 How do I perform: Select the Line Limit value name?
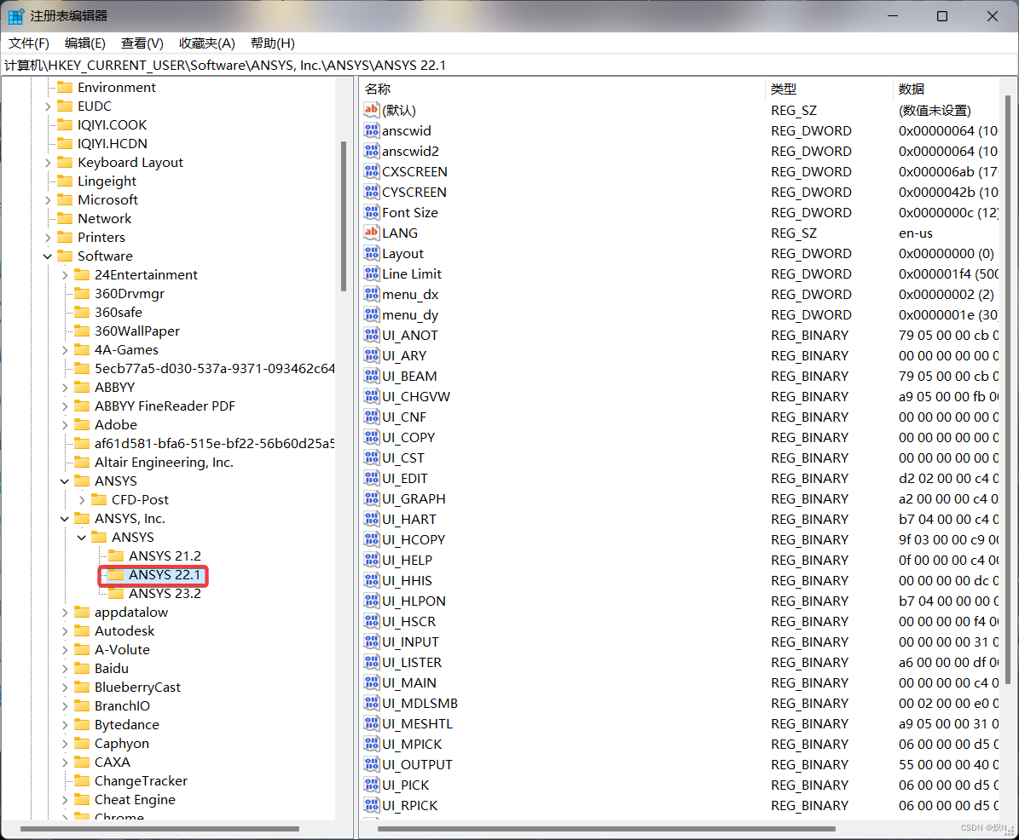point(412,274)
